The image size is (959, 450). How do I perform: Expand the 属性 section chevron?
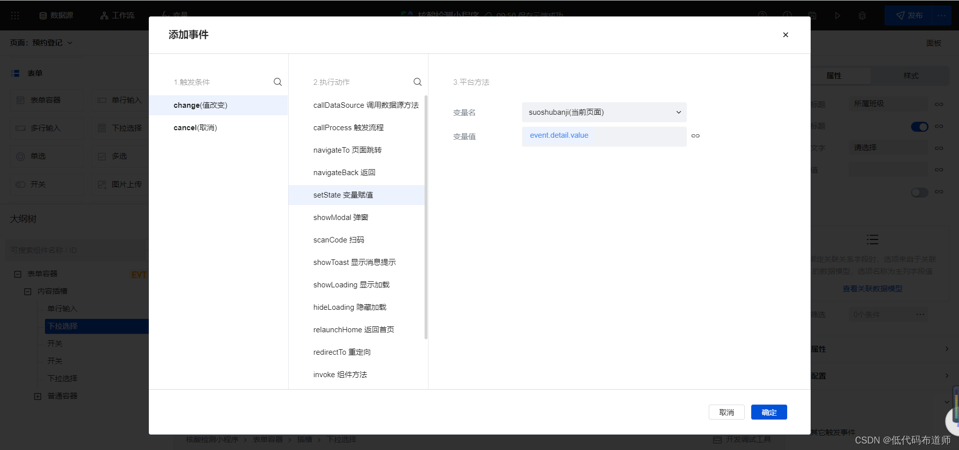coord(947,349)
